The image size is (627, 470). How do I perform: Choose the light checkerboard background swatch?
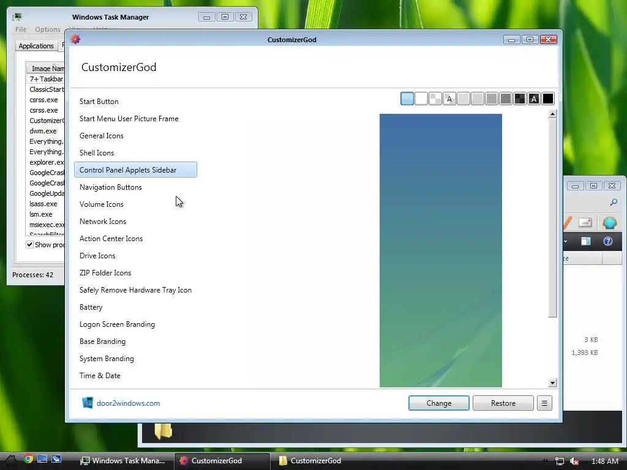[x=435, y=99]
